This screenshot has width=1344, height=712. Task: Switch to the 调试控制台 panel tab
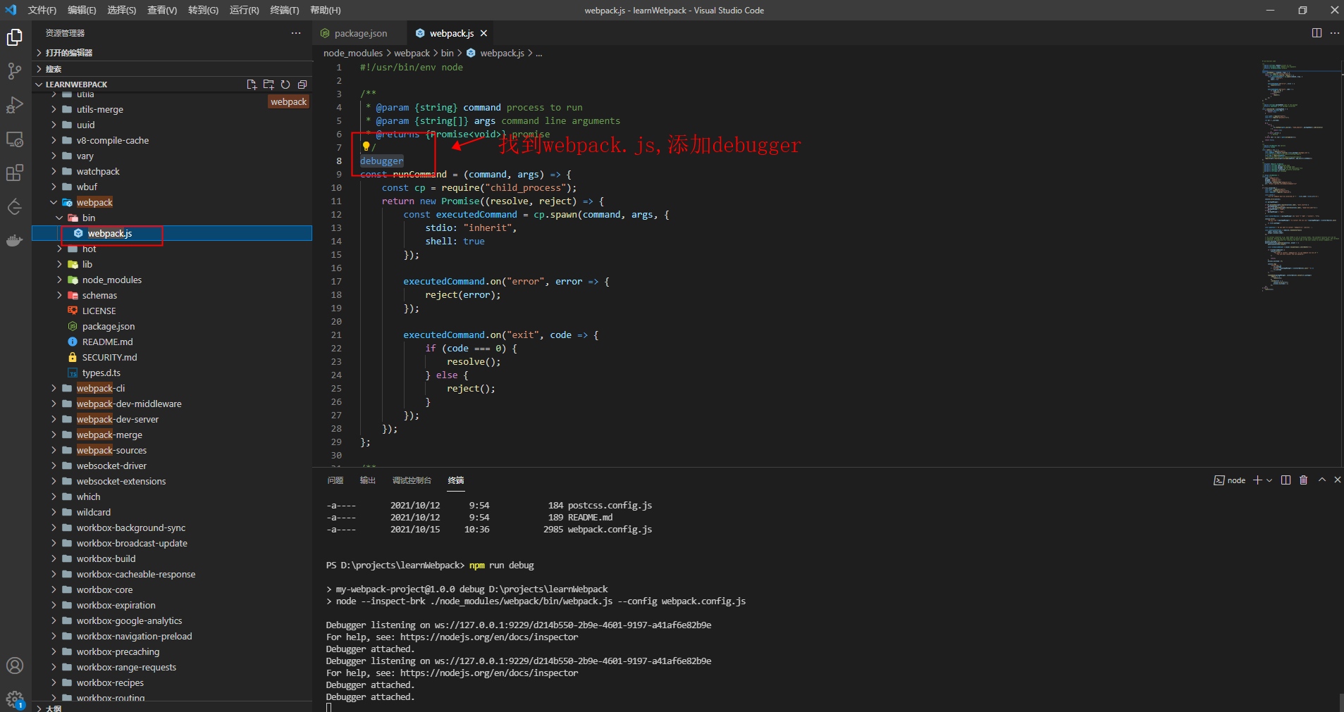click(x=412, y=480)
